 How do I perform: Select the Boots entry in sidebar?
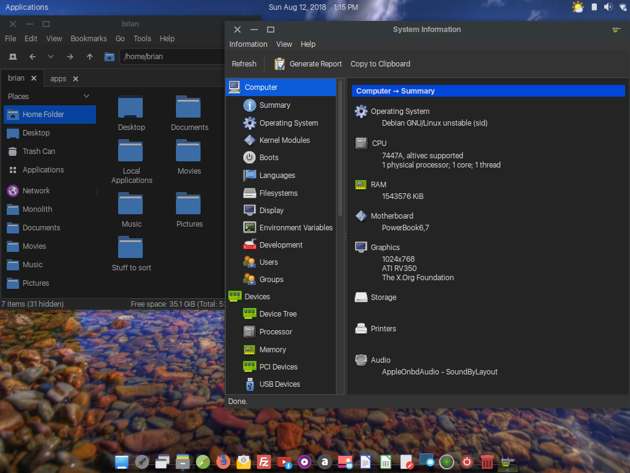tap(269, 158)
